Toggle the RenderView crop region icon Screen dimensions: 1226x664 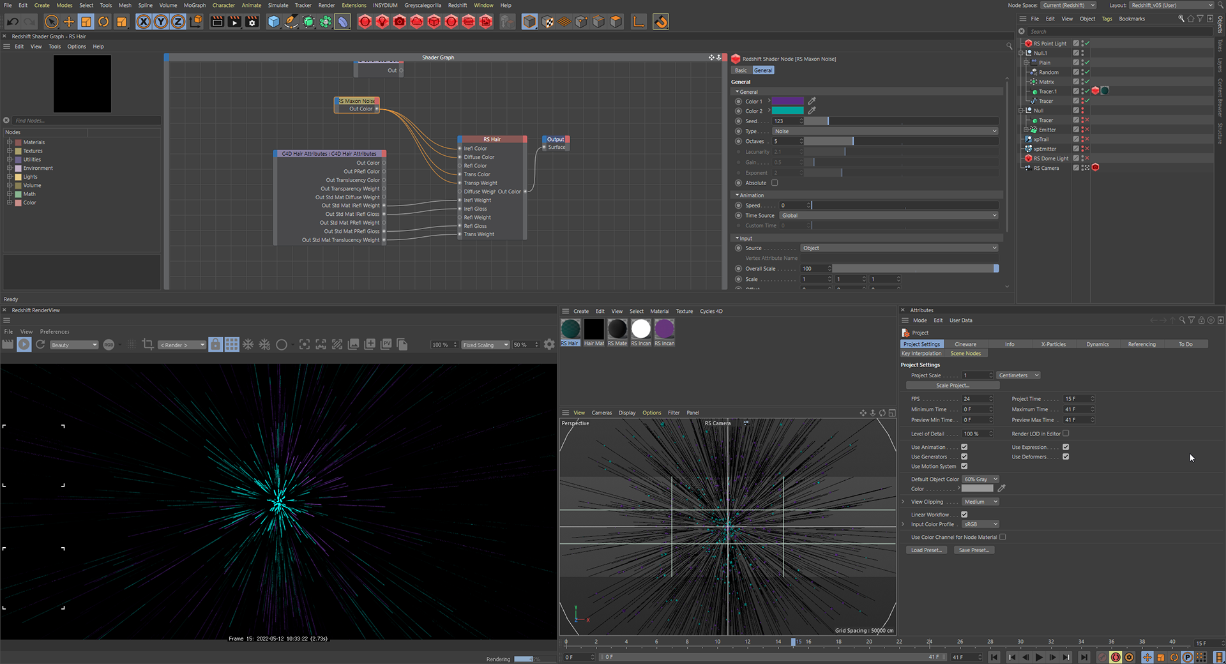coord(148,345)
